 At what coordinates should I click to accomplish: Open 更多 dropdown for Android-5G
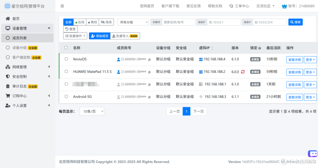[x=310, y=97]
